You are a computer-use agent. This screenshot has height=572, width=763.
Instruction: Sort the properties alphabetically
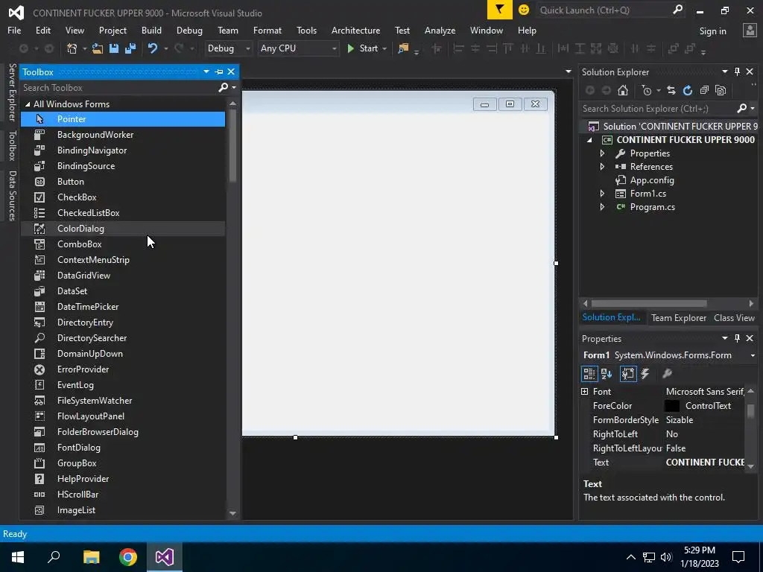(x=607, y=374)
